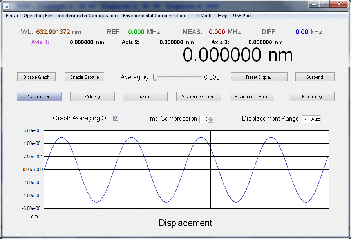Viewport: 351px width, 239px height.
Task: Switch to Velocity measurement mode
Action: (x=92, y=97)
